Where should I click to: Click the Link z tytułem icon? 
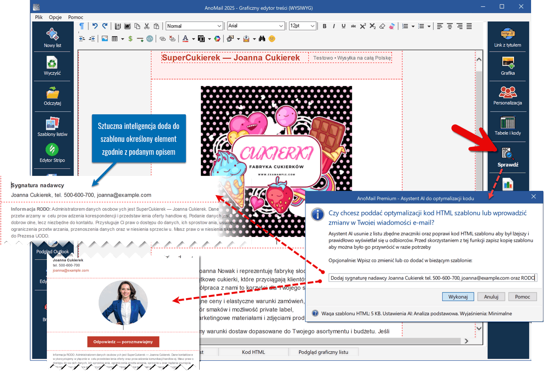(x=508, y=34)
